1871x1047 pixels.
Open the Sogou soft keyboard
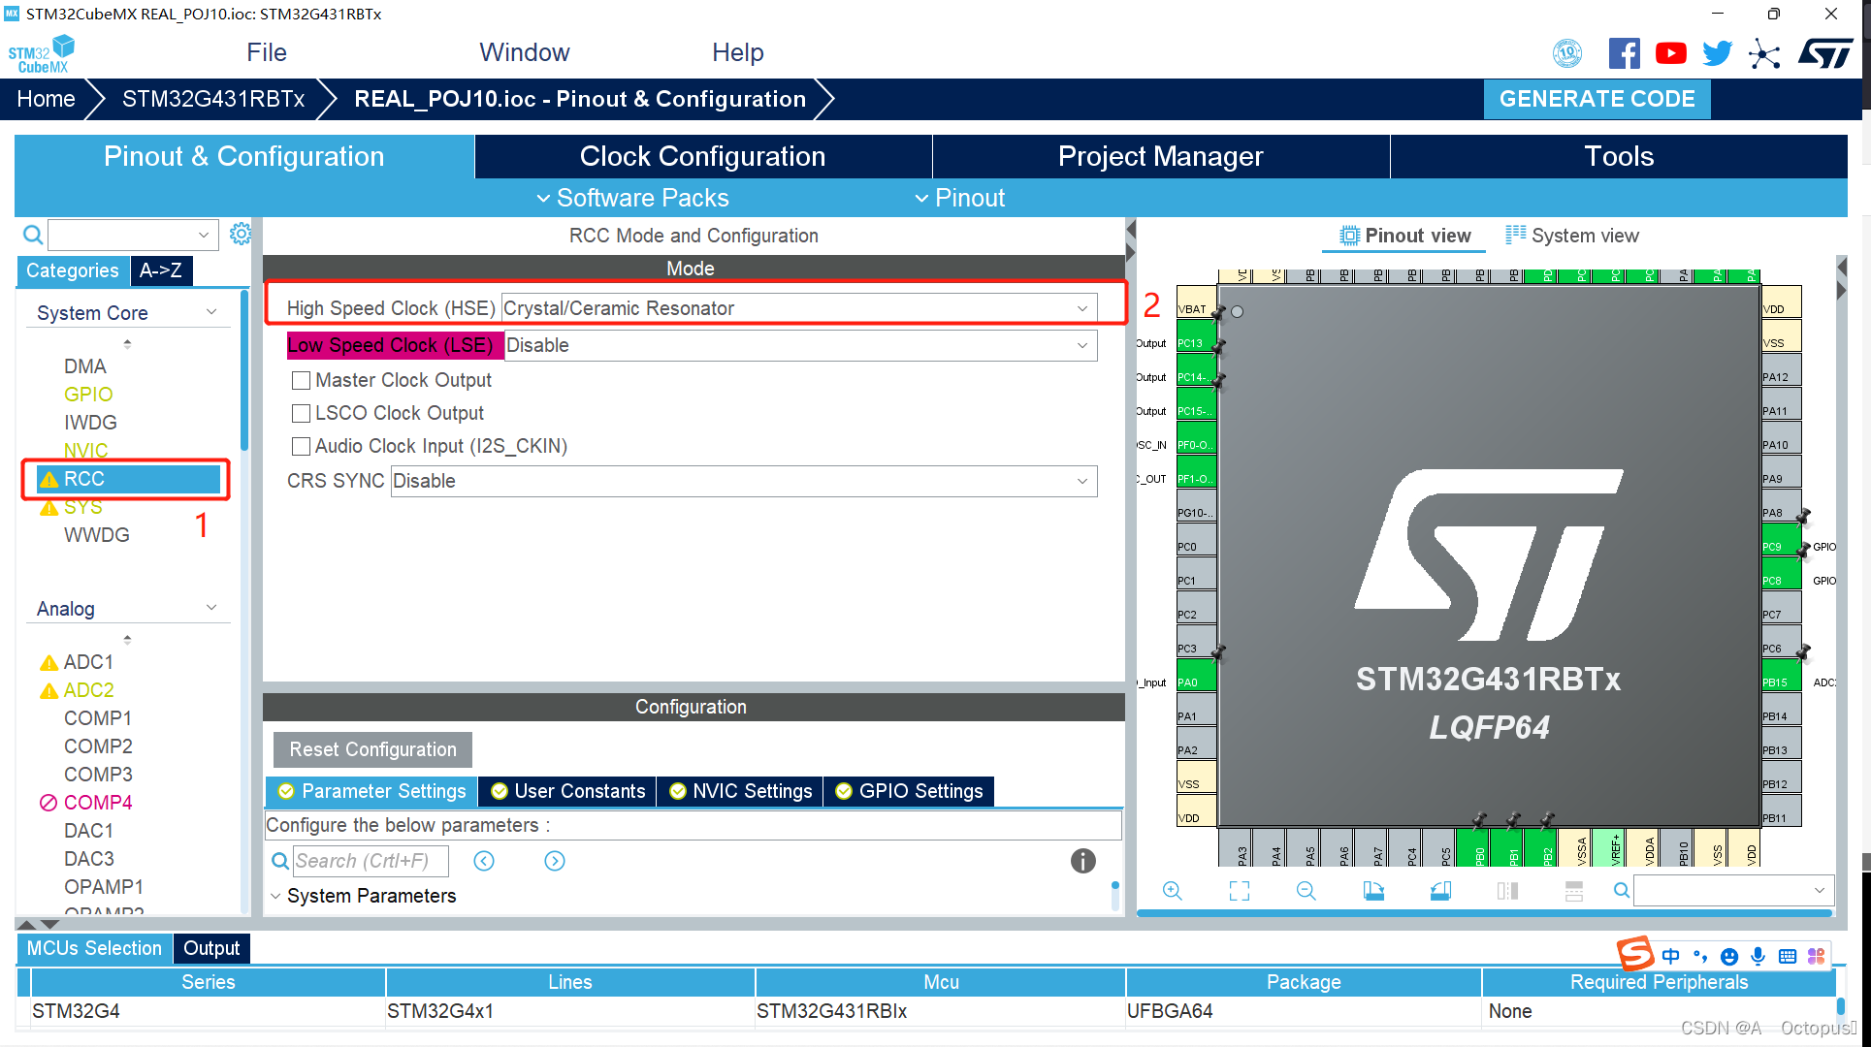click(1788, 957)
